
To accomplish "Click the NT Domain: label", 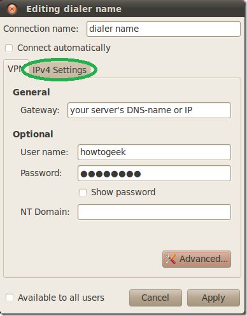I will point(45,212).
